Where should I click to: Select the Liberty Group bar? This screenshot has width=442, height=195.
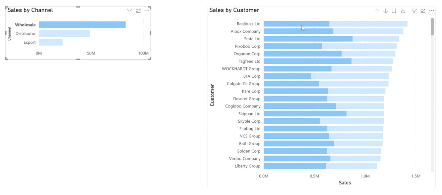tap(320, 166)
